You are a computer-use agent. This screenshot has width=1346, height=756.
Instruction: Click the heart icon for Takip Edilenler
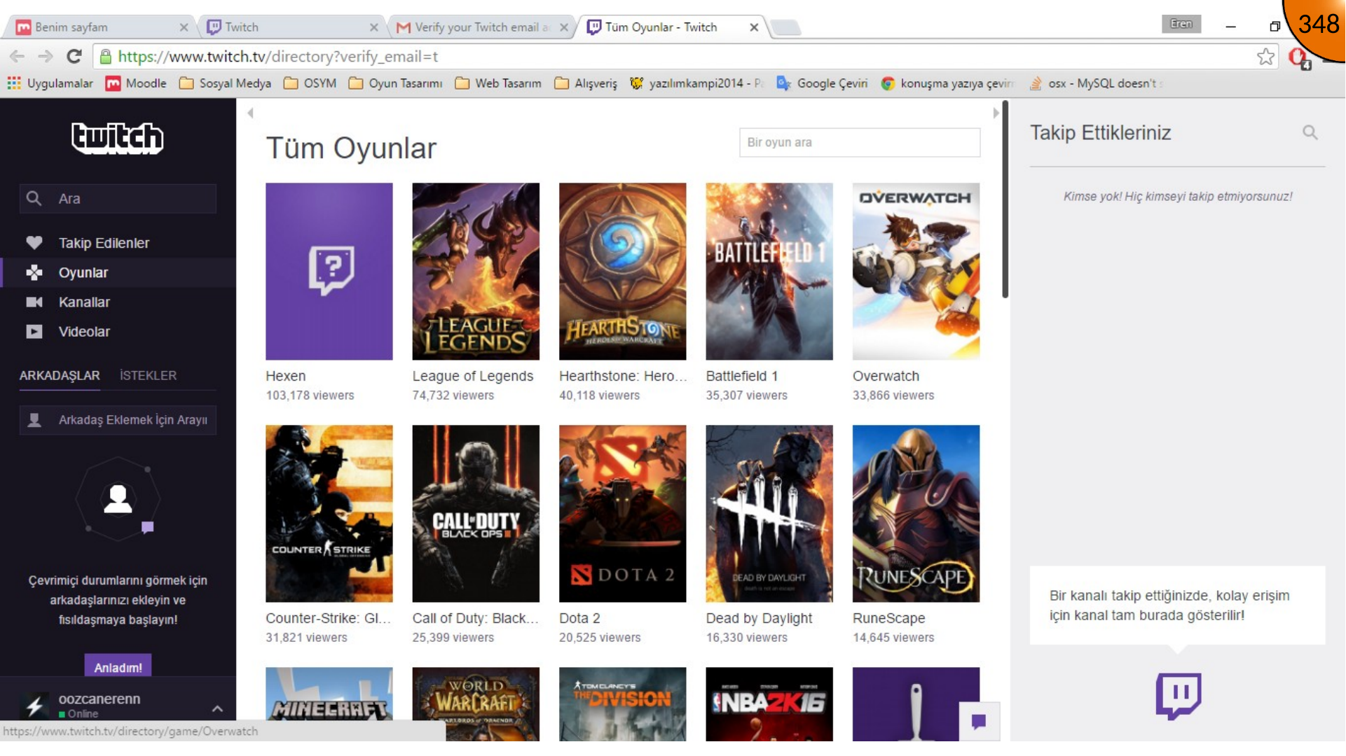(x=34, y=243)
